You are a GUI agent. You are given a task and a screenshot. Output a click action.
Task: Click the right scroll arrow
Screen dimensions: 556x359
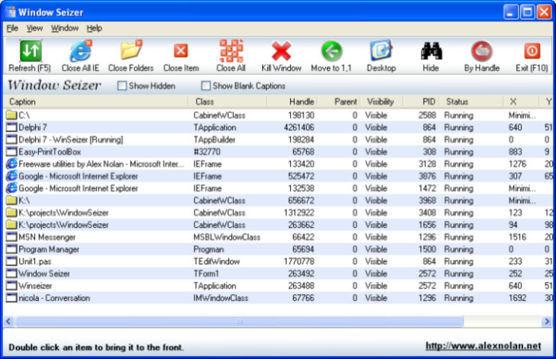(547, 322)
